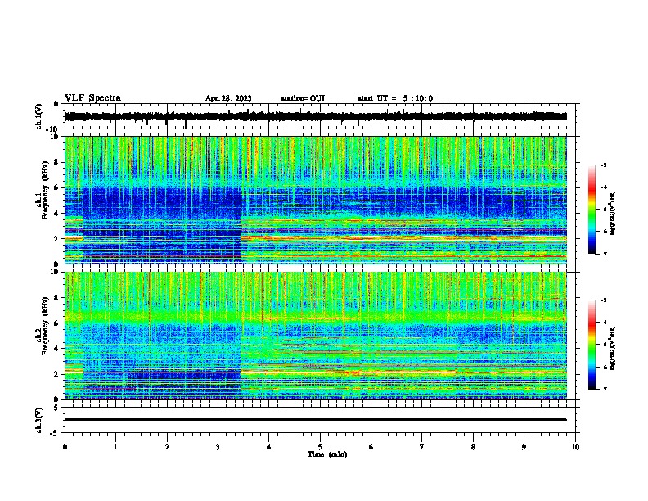This screenshot has height=501, width=648.
Task: Click the ch.2 frequency tick "8"
Action: pyautogui.click(x=56, y=298)
